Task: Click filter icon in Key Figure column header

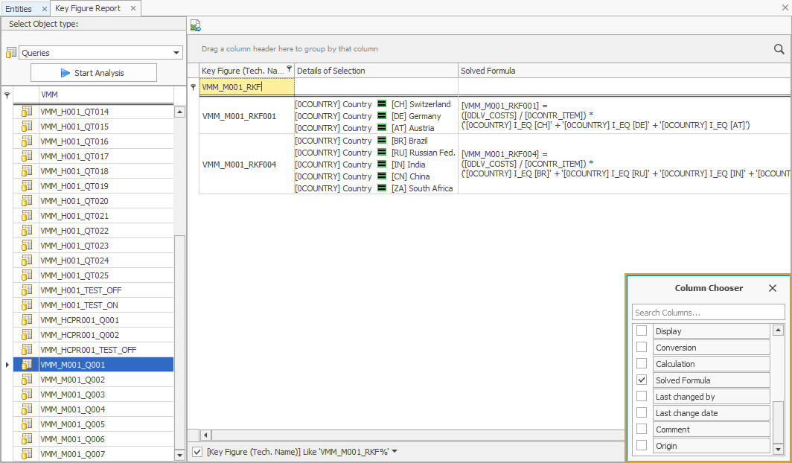Action: tap(289, 70)
